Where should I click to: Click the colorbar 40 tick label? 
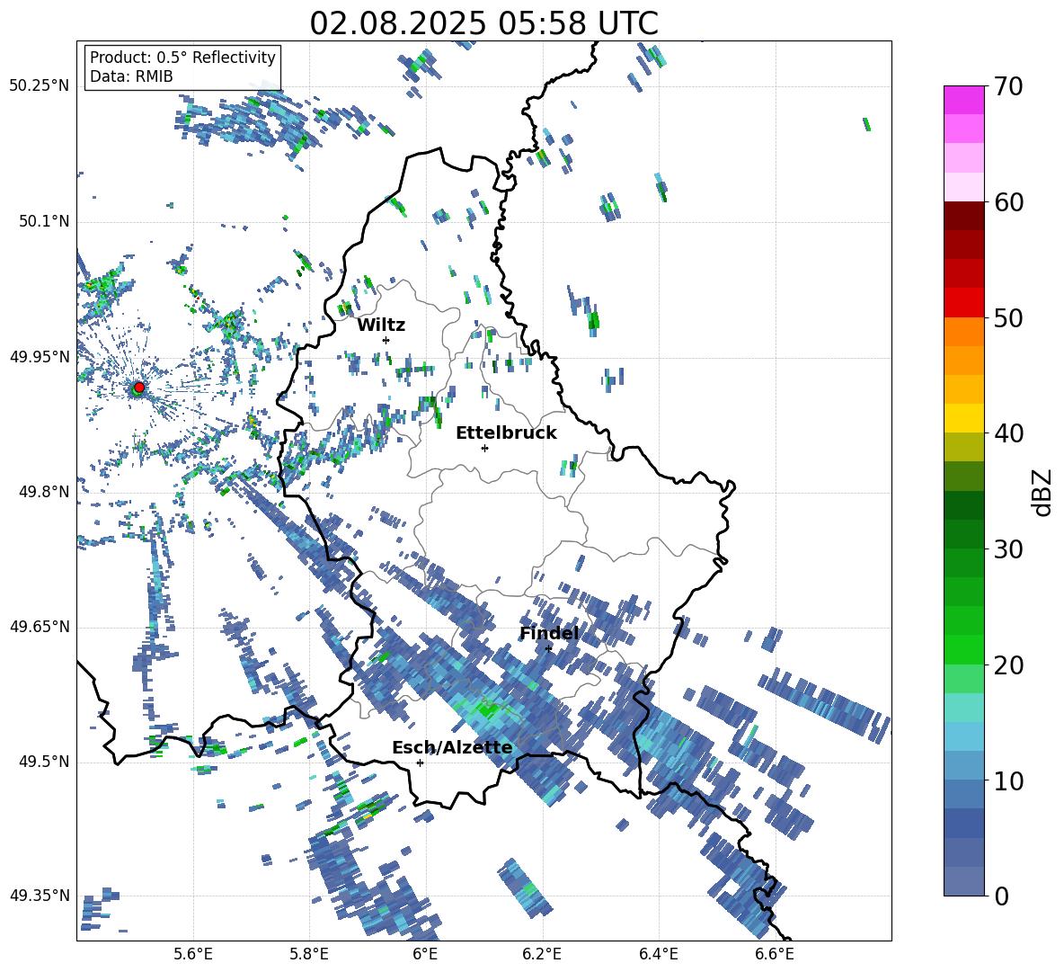[x=1009, y=433]
